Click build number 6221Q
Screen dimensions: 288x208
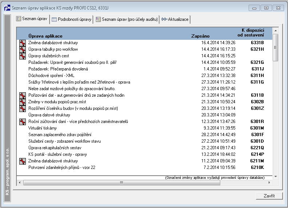tap(257, 148)
